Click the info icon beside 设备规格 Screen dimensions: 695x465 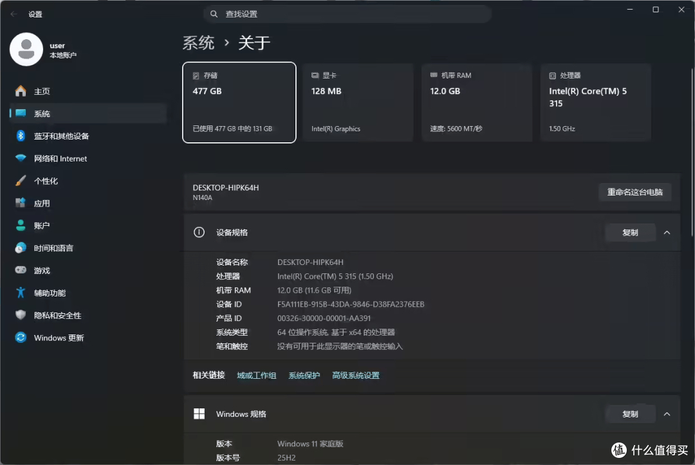pyautogui.click(x=199, y=232)
